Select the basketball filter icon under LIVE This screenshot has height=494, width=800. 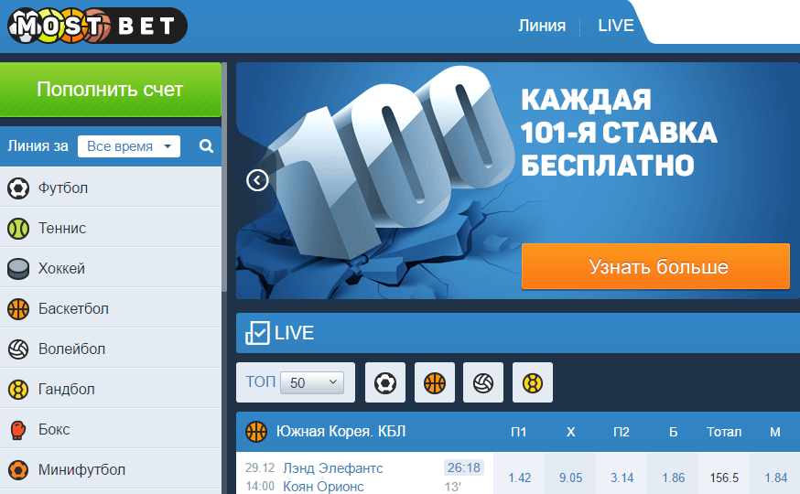(434, 382)
